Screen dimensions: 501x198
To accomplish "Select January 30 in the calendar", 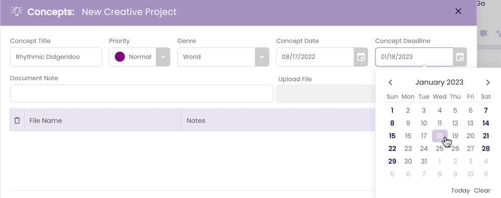I will [x=408, y=161].
